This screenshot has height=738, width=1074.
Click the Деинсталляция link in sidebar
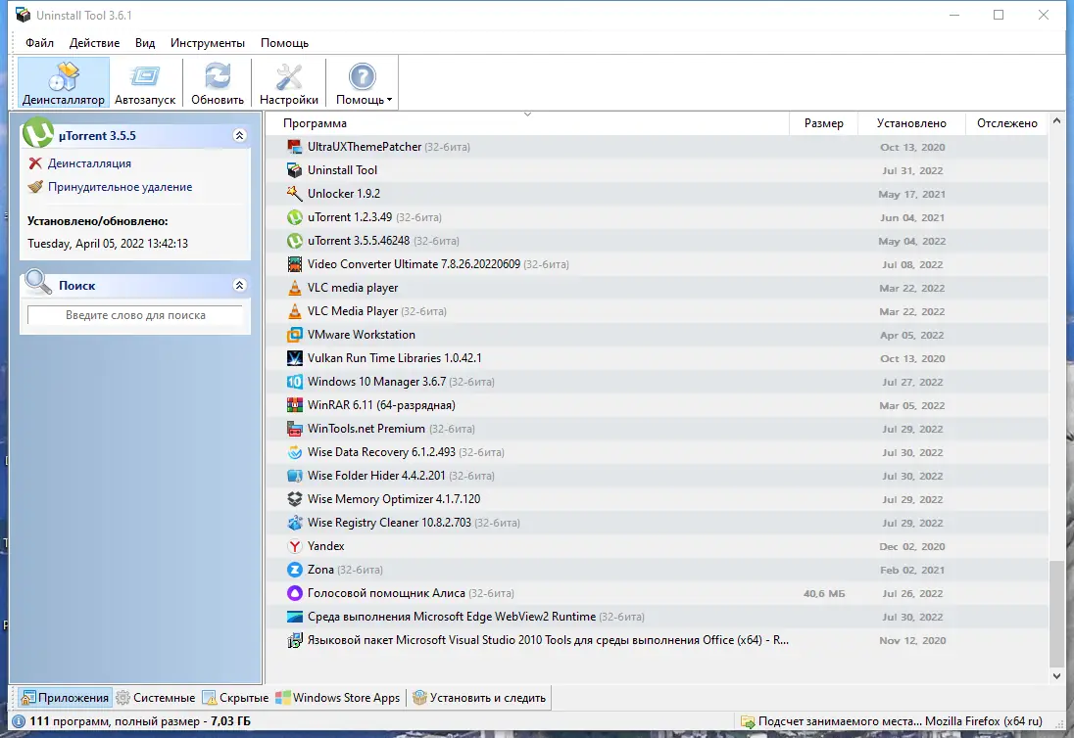click(89, 163)
